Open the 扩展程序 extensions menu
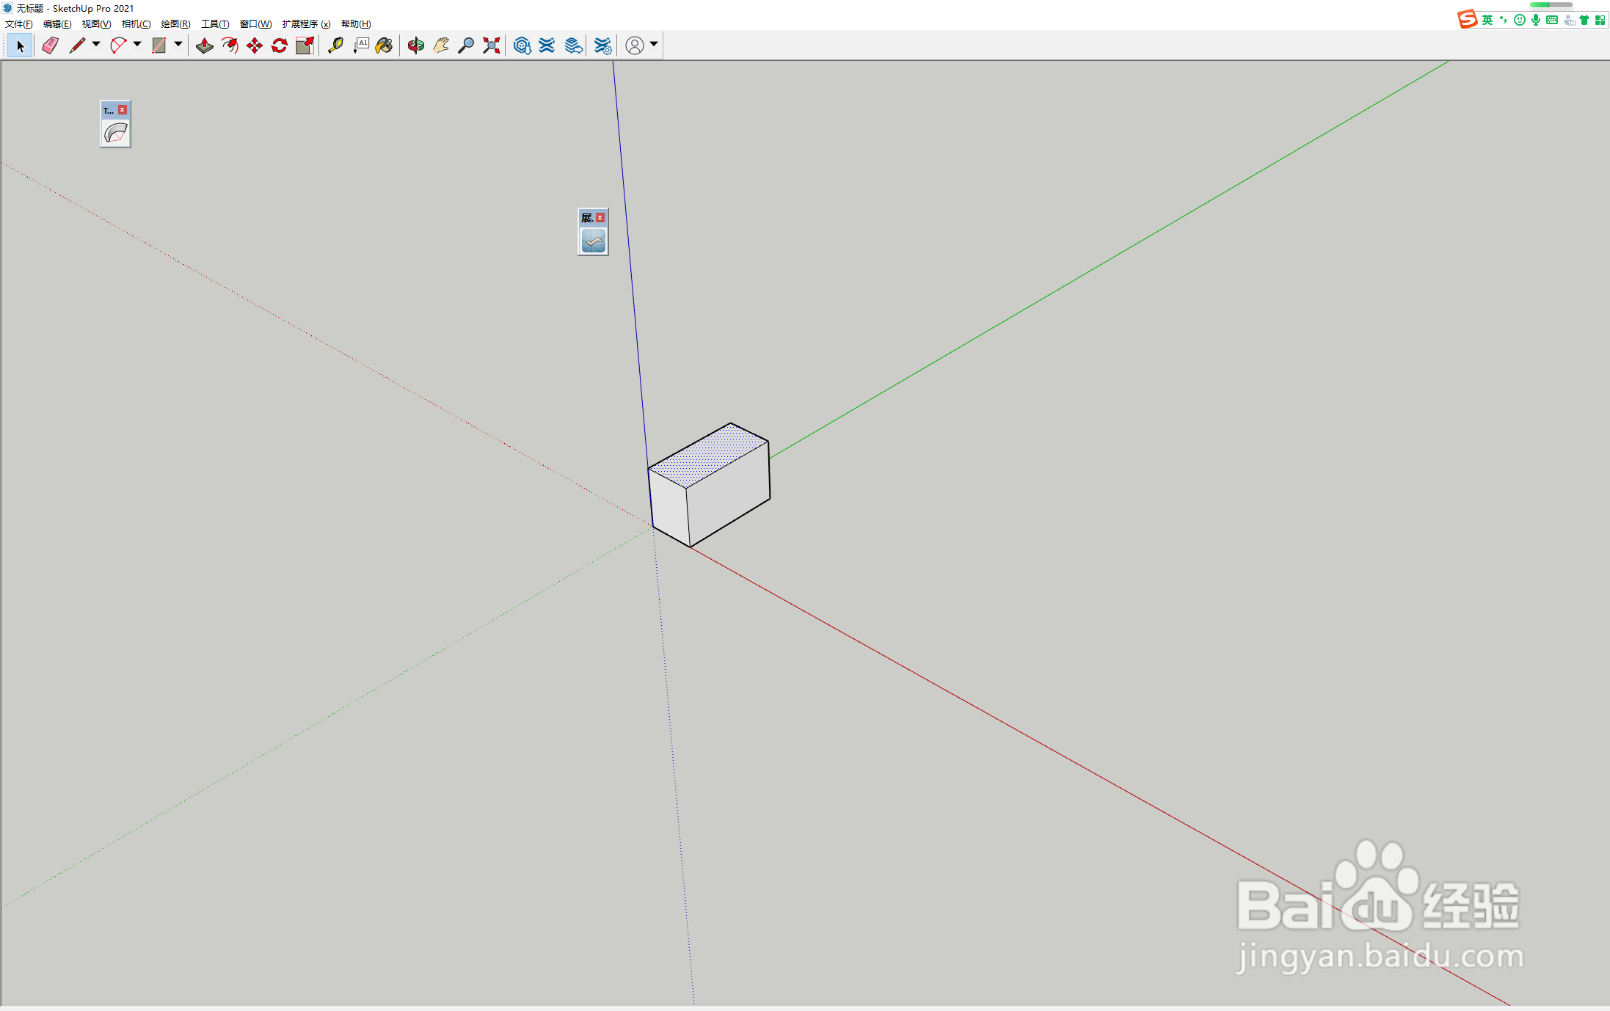This screenshot has height=1011, width=1610. coord(306,24)
